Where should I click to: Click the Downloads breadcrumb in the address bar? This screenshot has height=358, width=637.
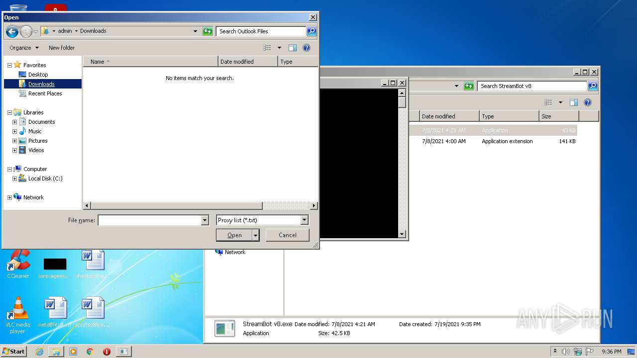click(93, 31)
